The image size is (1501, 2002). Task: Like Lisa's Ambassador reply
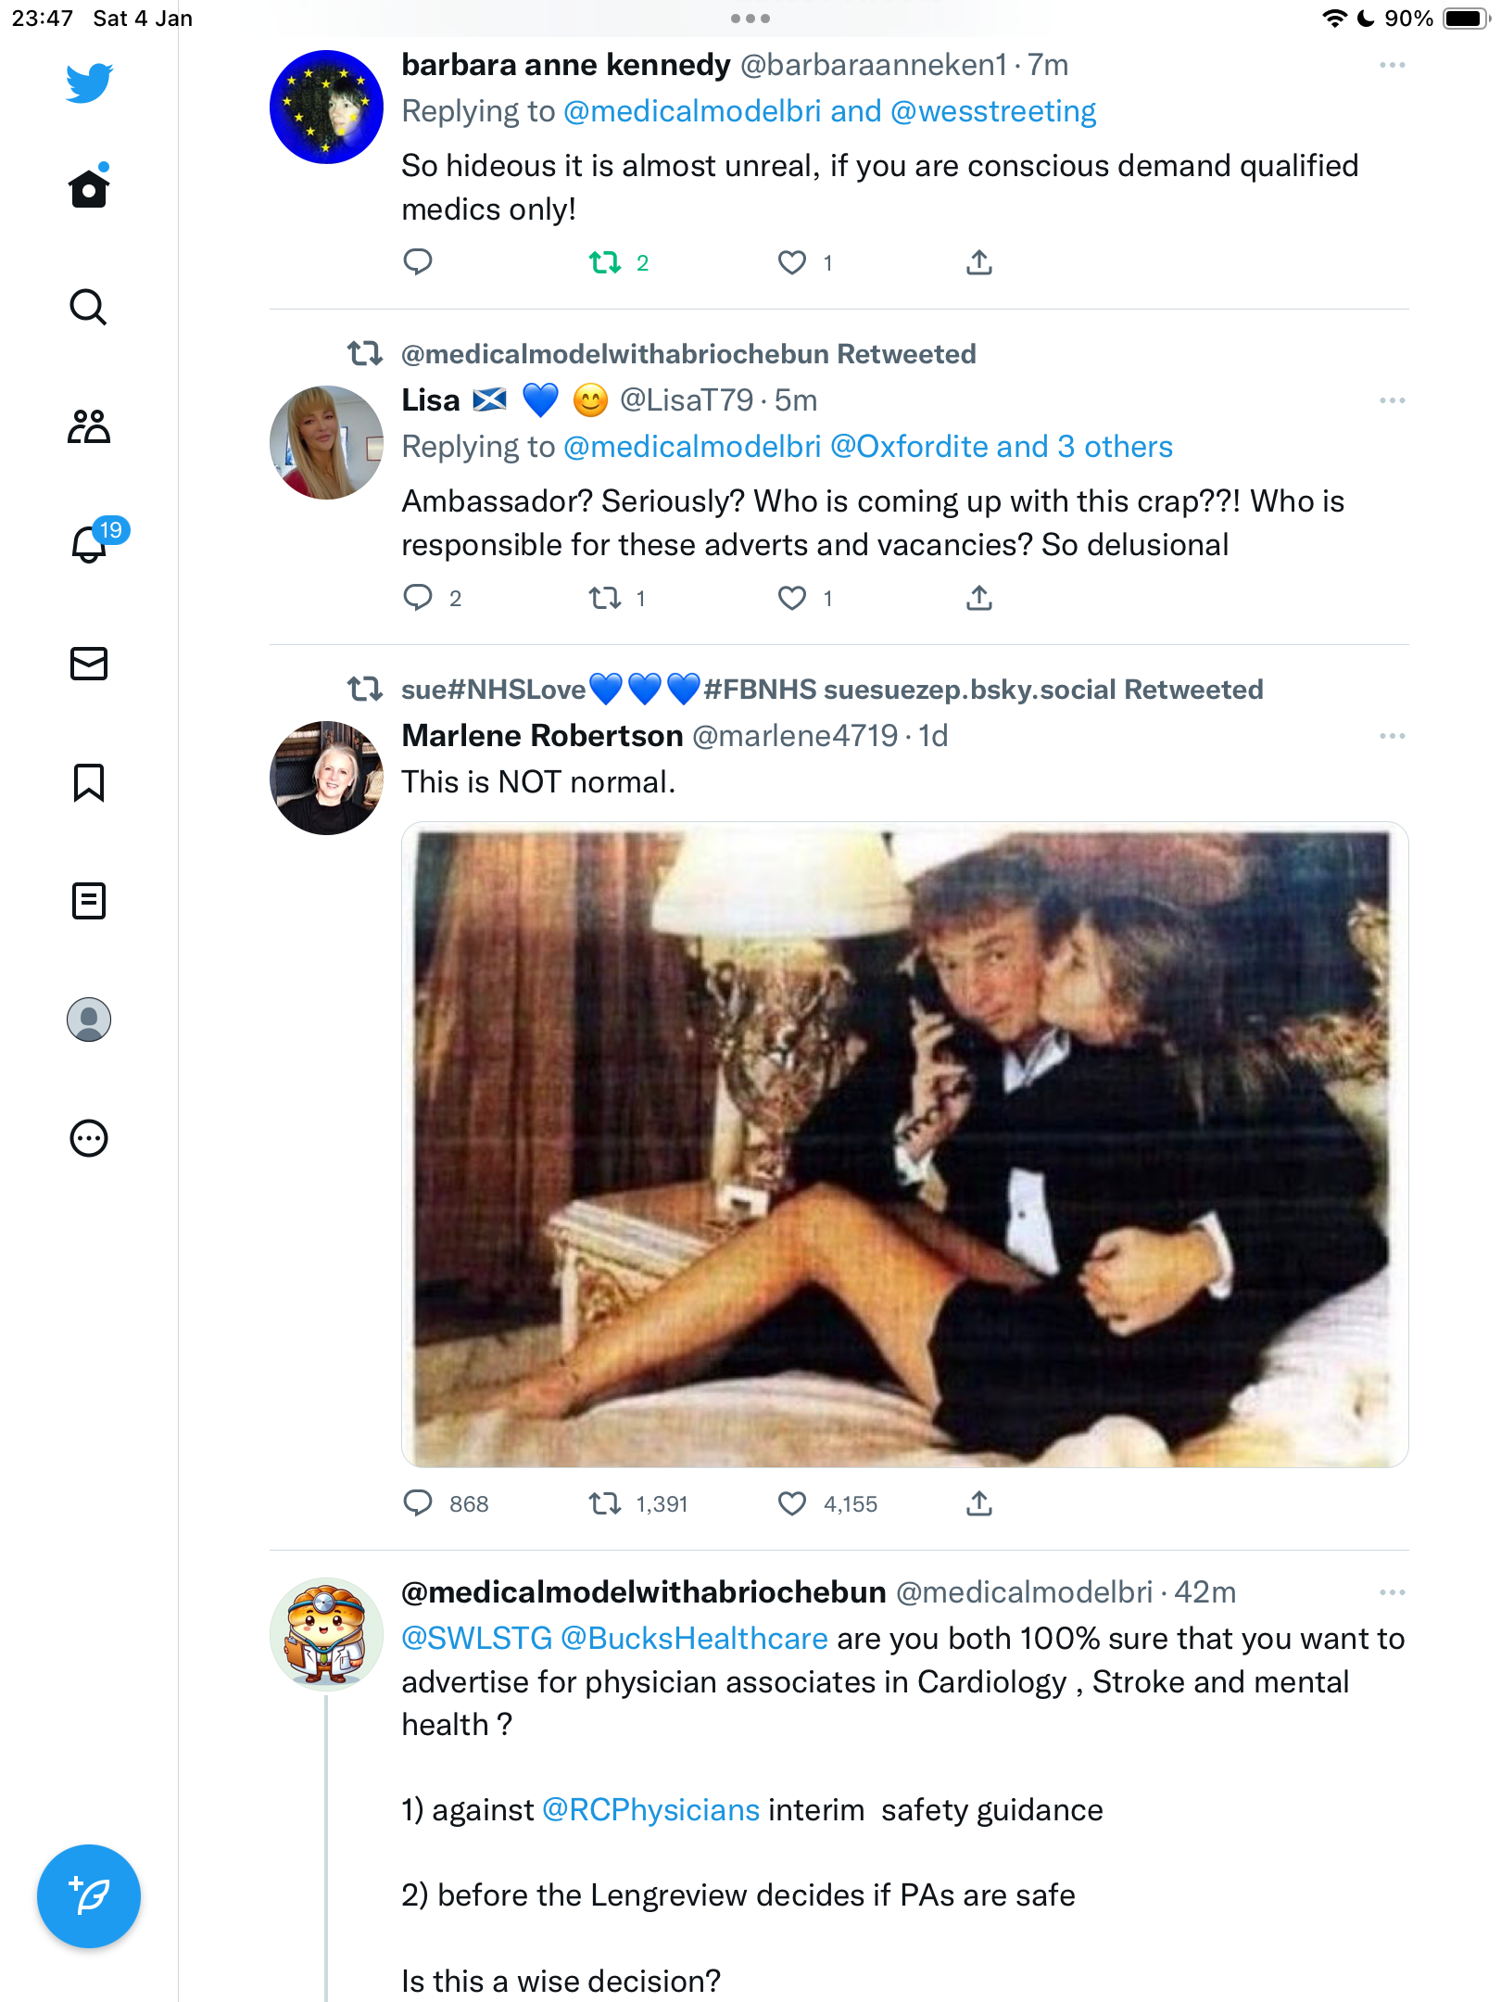point(792,599)
